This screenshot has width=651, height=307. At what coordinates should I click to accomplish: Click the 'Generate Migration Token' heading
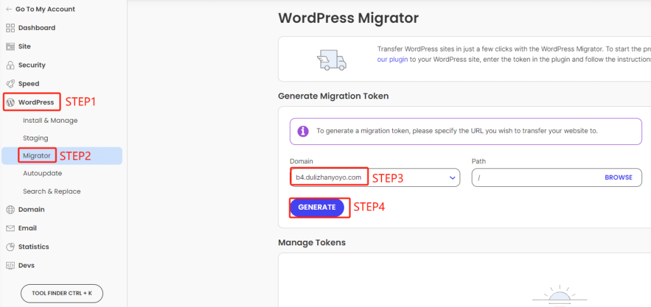click(x=333, y=96)
